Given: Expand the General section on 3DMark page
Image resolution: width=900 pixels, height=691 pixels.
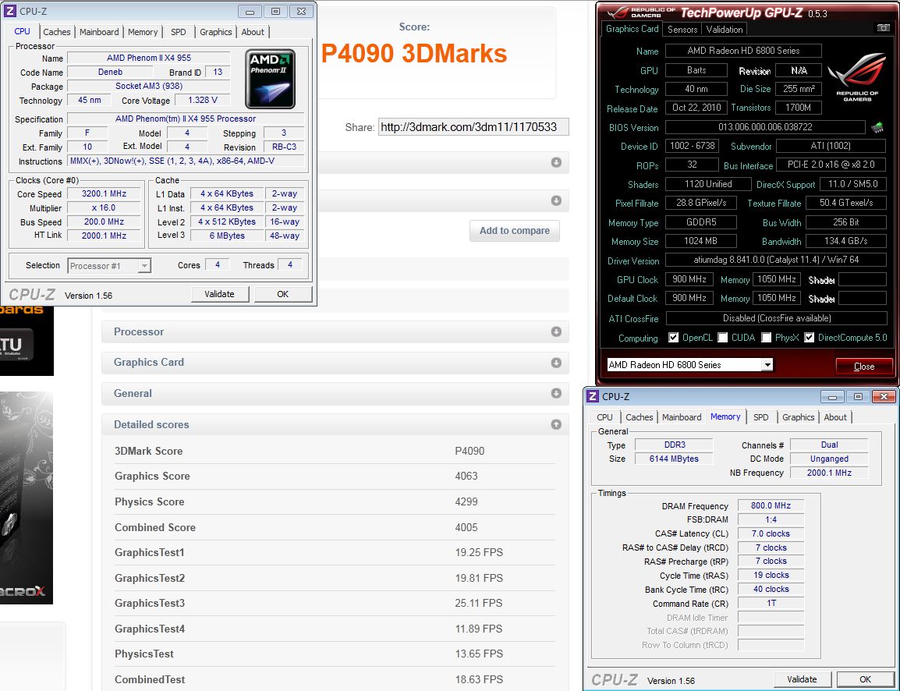Looking at the screenshot, I should tap(556, 393).
